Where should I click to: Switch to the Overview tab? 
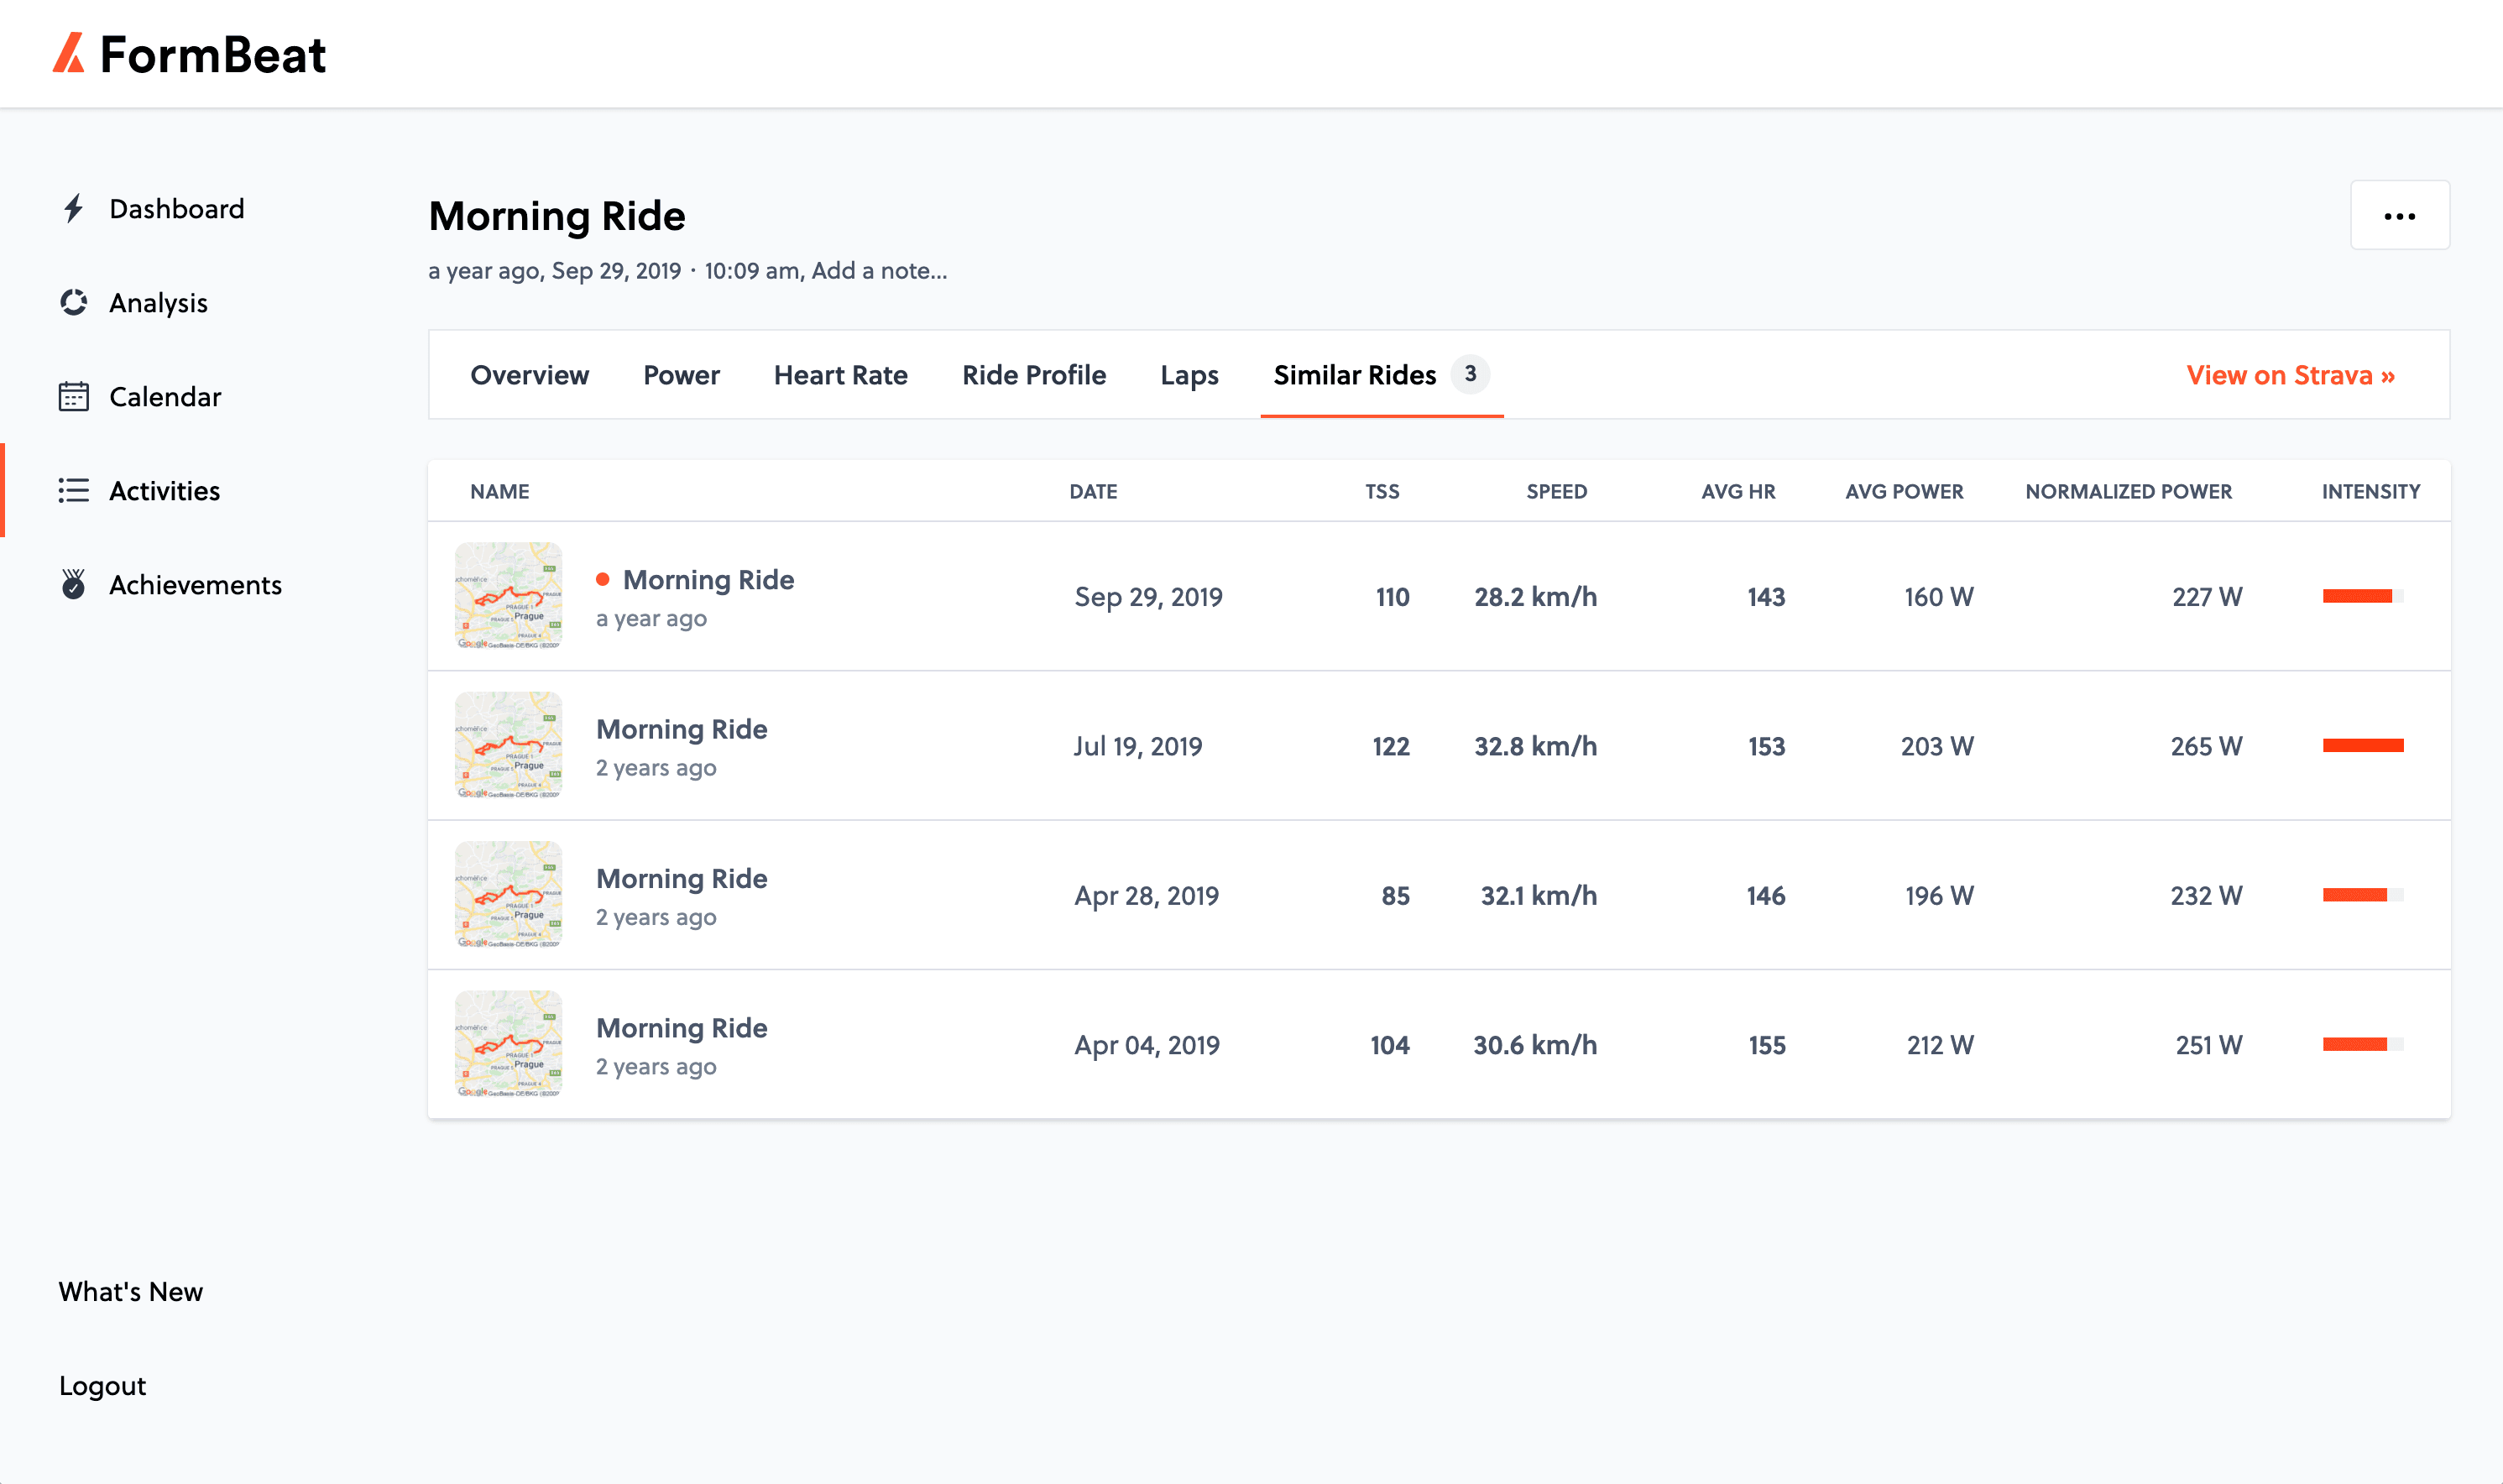click(x=529, y=375)
